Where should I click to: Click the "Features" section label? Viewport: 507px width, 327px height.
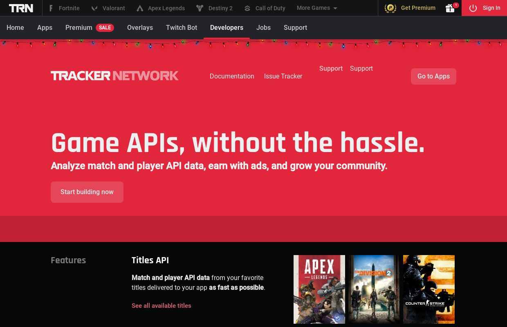(x=68, y=260)
